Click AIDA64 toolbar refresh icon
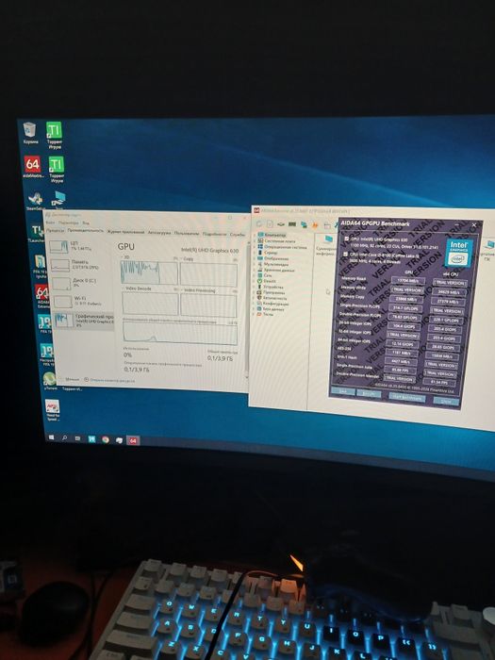 [259, 224]
